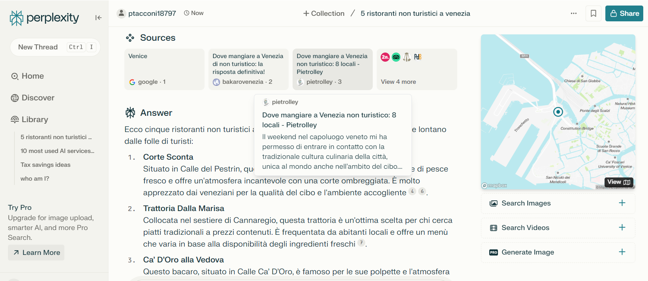The height and width of the screenshot is (281, 648).
Task: Open ptacconi18797 profile name
Action: pyautogui.click(x=152, y=13)
